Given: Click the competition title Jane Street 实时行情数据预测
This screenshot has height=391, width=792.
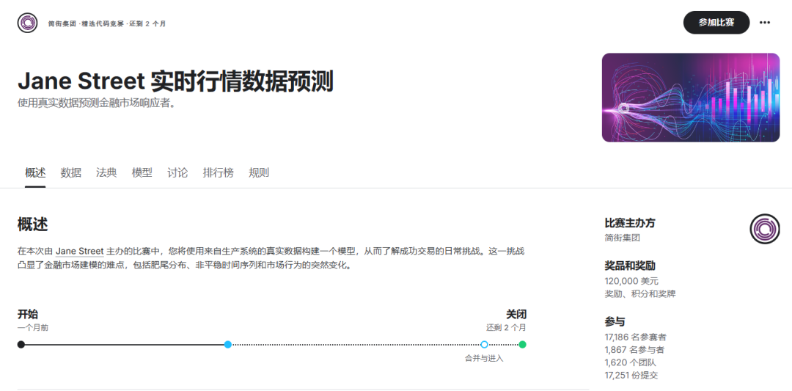Looking at the screenshot, I should coord(175,82).
